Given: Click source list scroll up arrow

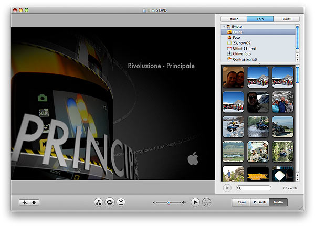Looking at the screenshot, I should [x=297, y=55].
